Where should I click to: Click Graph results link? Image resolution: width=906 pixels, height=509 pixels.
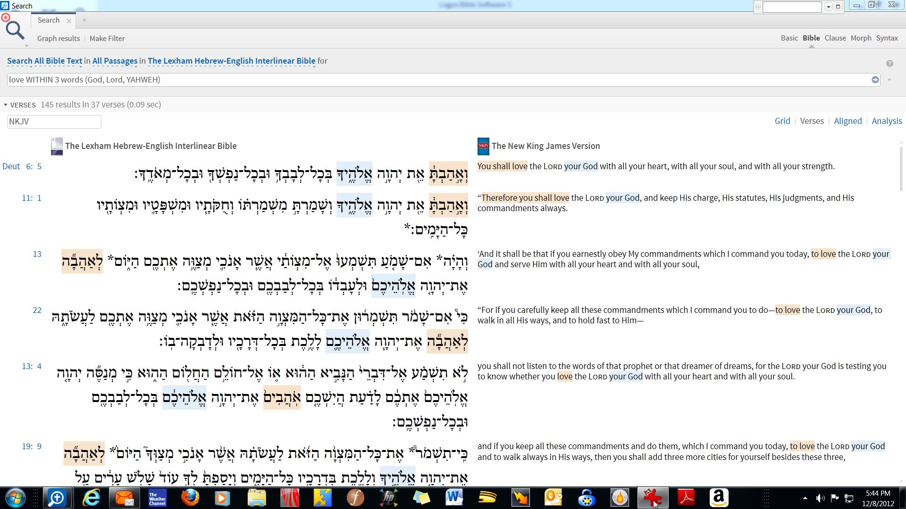[59, 39]
